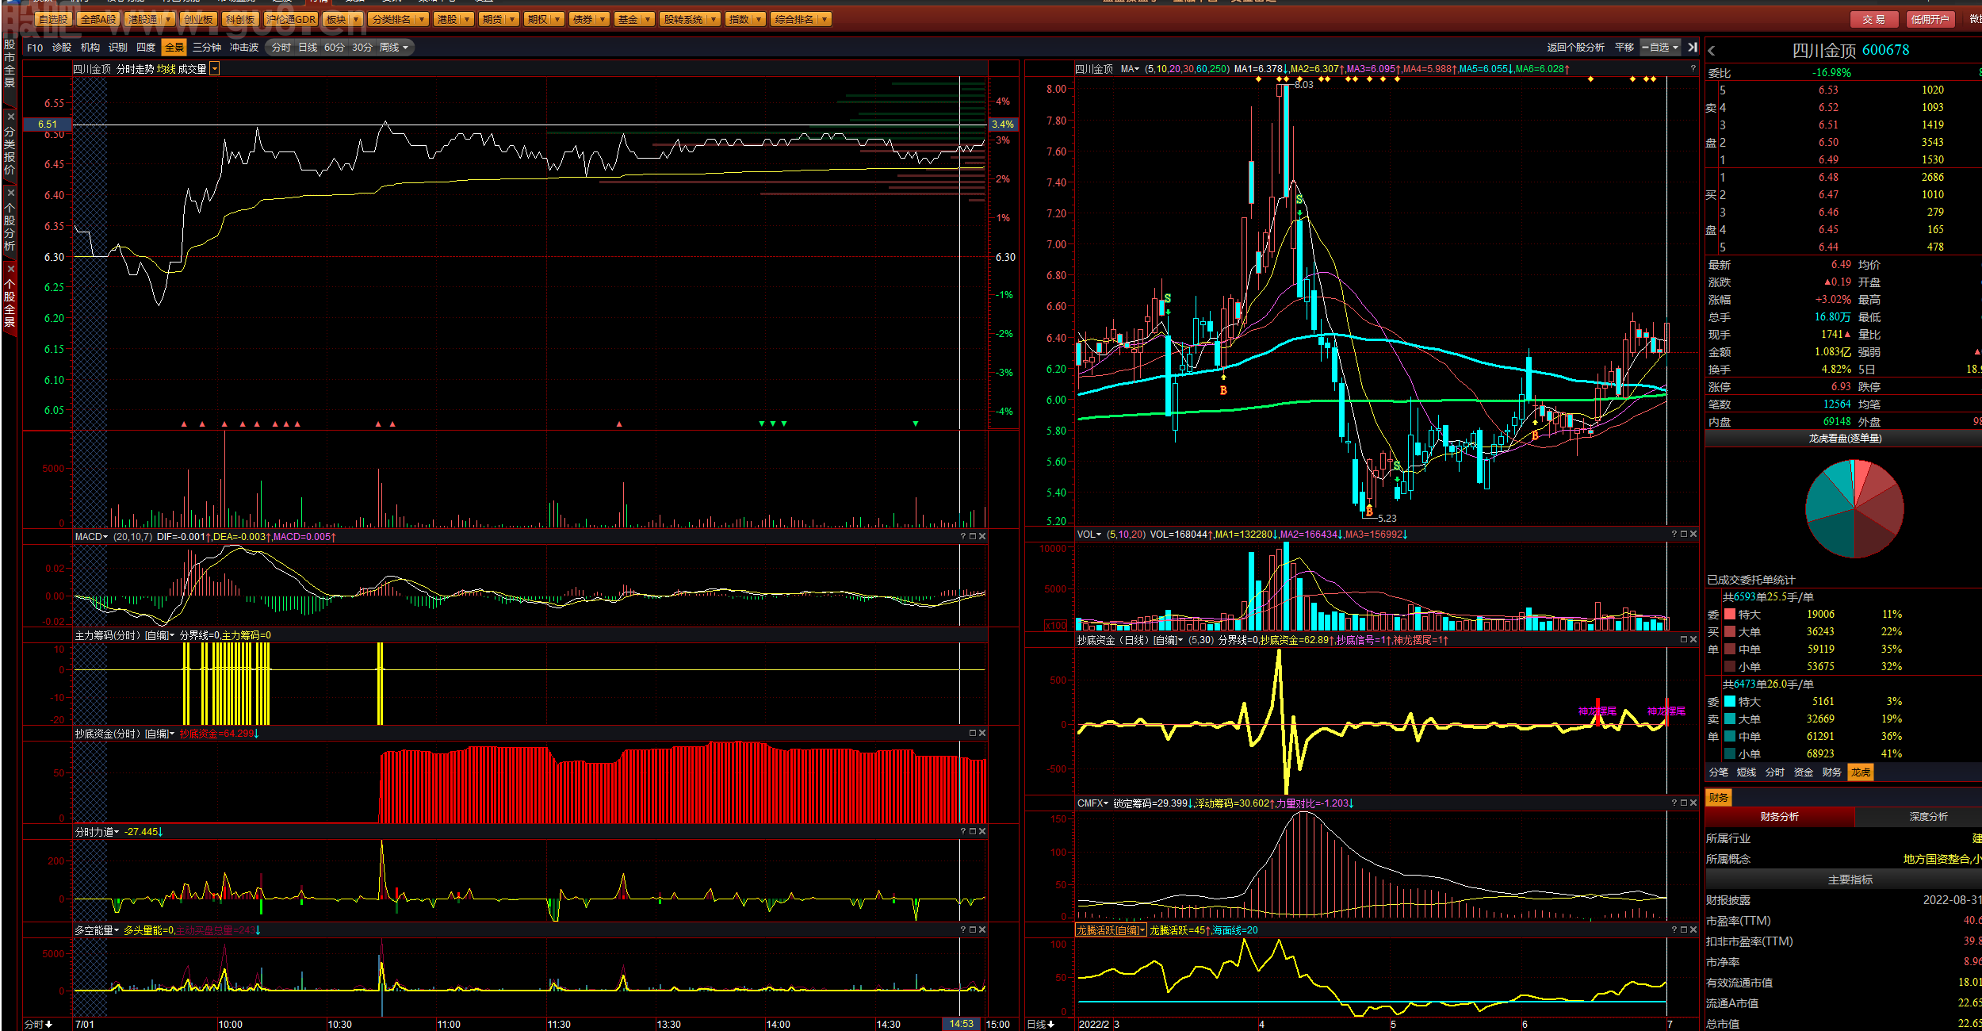
Task: Maximize the MACD indicator panel
Action: 973,537
